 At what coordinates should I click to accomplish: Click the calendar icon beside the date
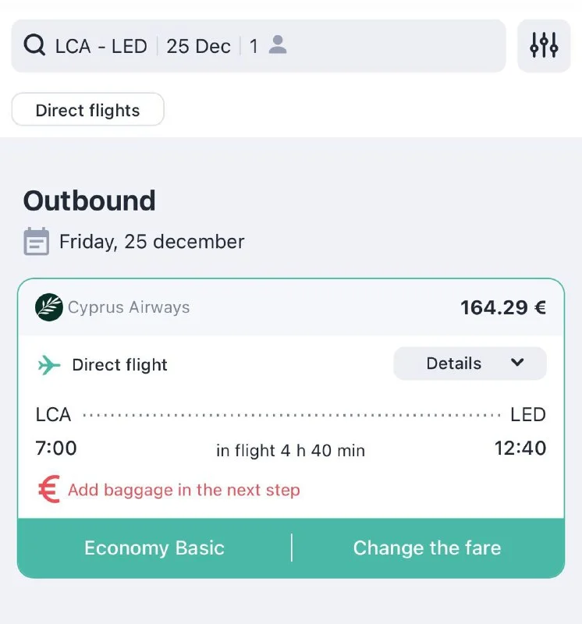[x=37, y=242]
